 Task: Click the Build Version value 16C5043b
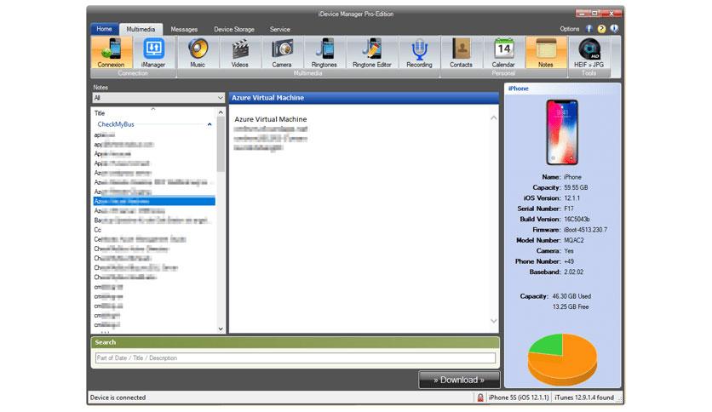tap(577, 219)
